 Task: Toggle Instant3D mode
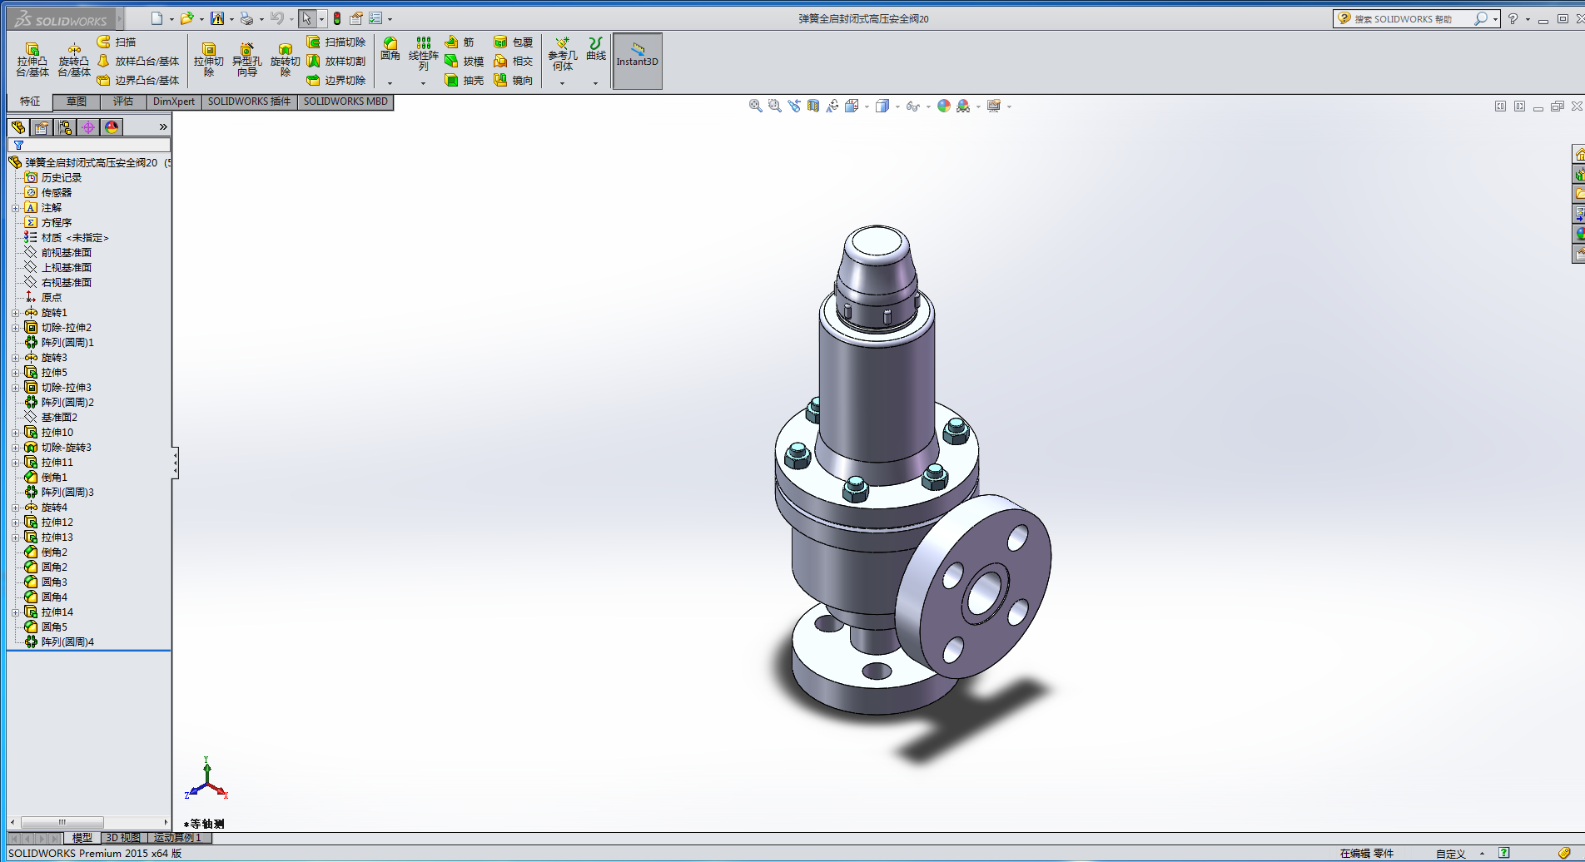(x=637, y=60)
